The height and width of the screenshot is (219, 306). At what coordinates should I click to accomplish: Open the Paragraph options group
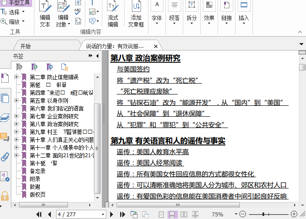(174, 13)
